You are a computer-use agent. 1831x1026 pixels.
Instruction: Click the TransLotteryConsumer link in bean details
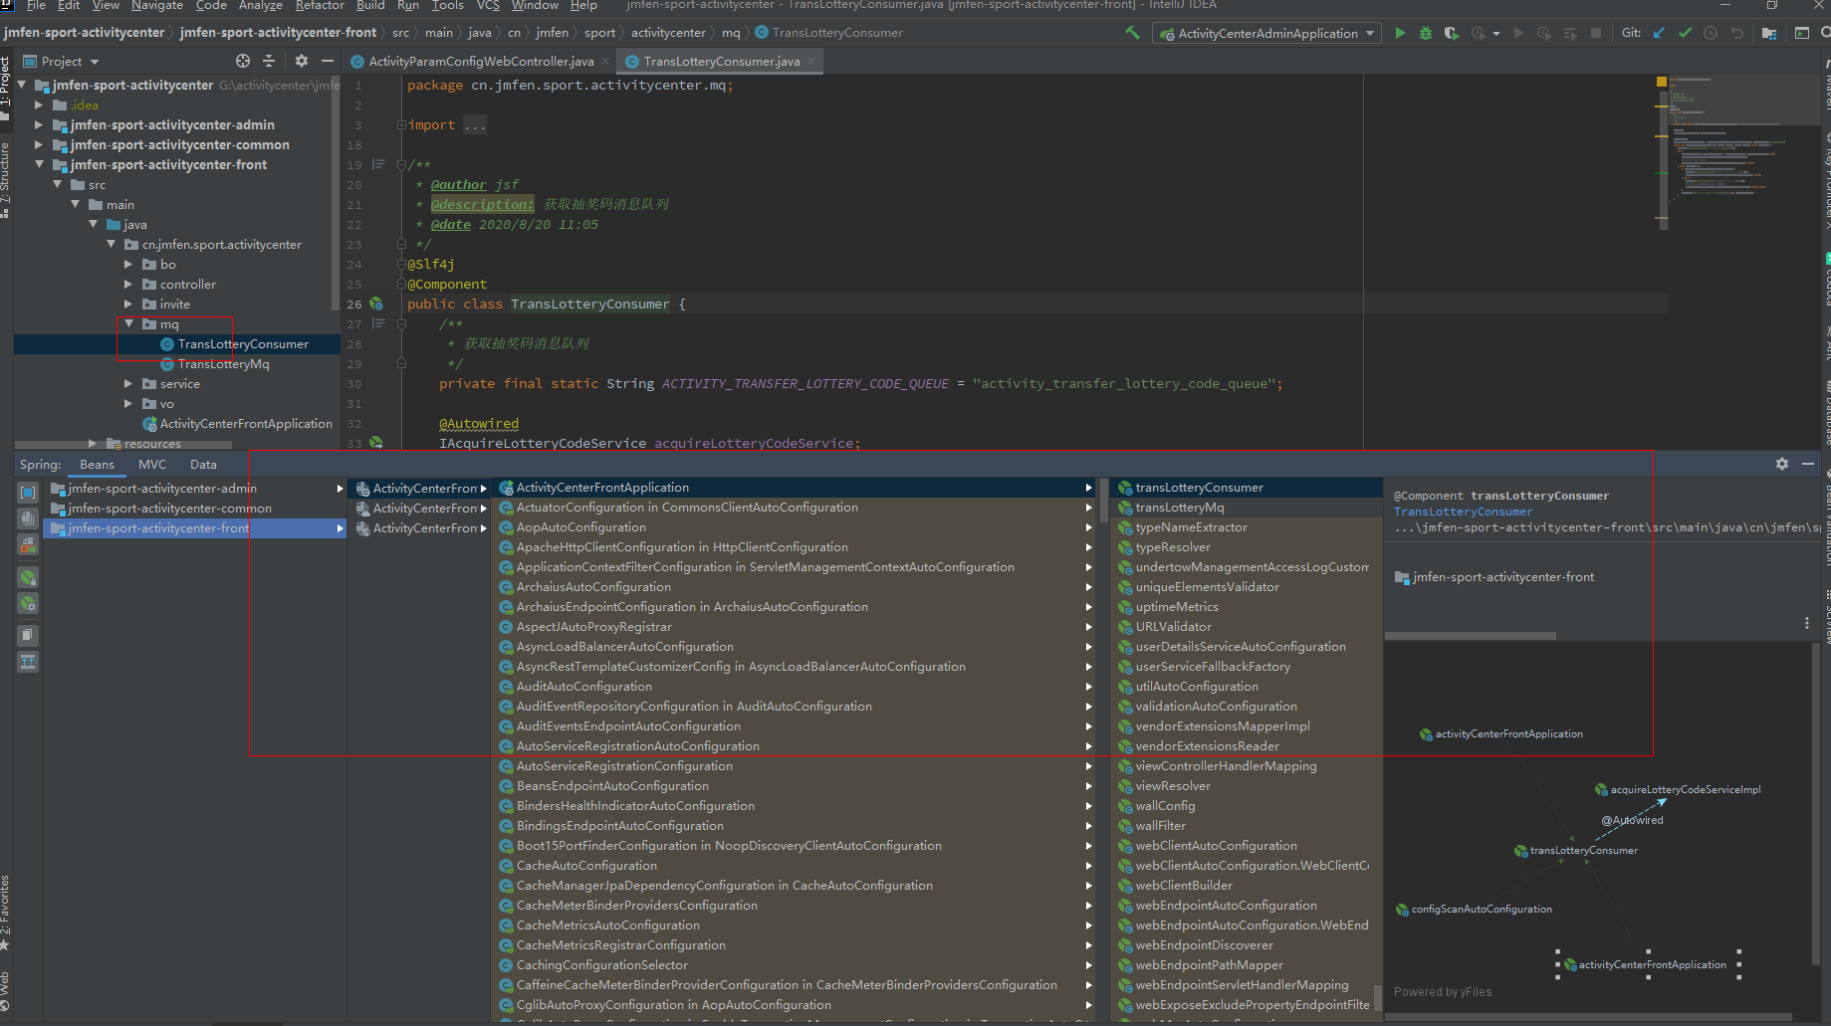[1463, 512]
